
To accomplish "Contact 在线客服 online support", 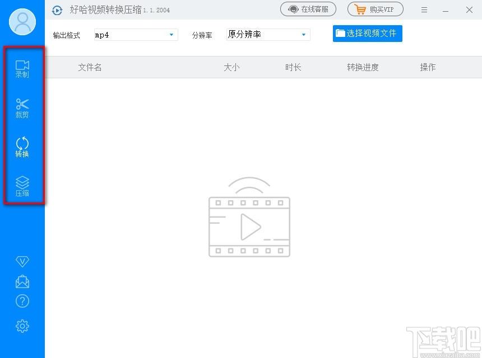I will point(308,9).
